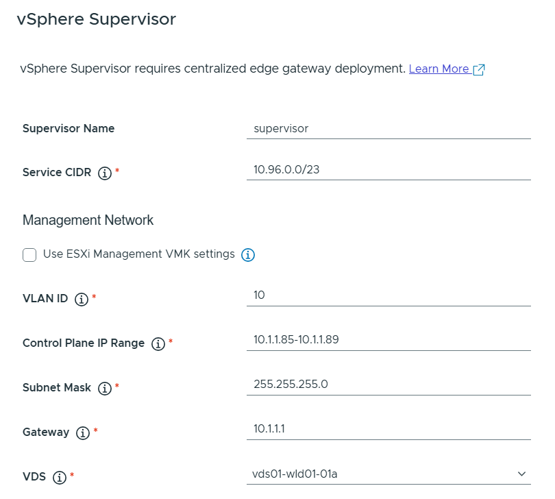
Task: Focus the Subnet Mask field showing 255.255.255.0
Action: [388, 384]
